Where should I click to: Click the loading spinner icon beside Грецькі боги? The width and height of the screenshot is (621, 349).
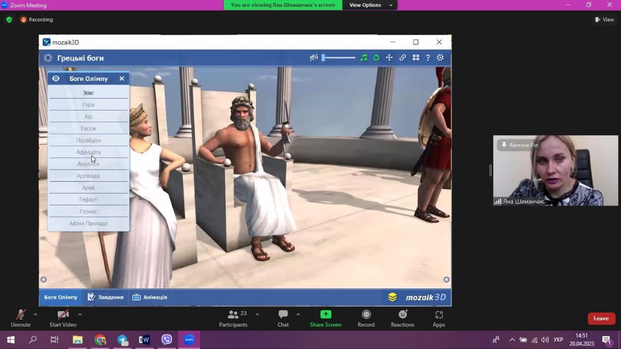point(48,58)
